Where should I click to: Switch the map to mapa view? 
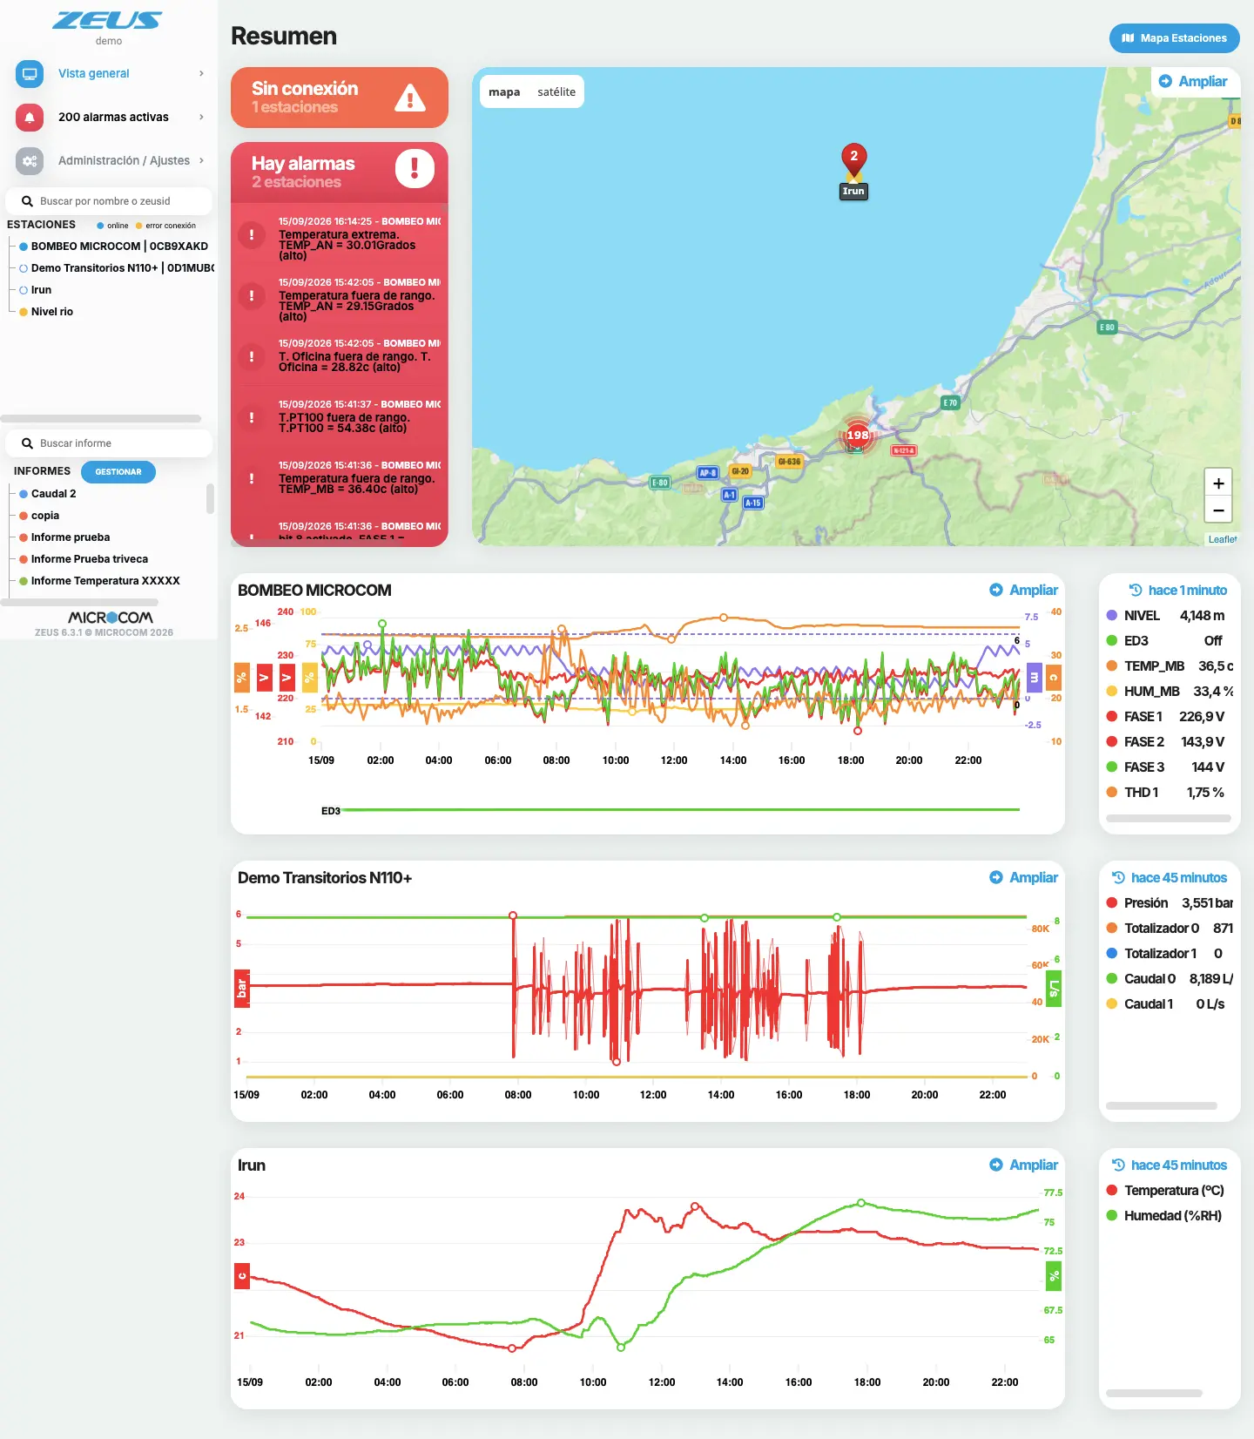(504, 91)
